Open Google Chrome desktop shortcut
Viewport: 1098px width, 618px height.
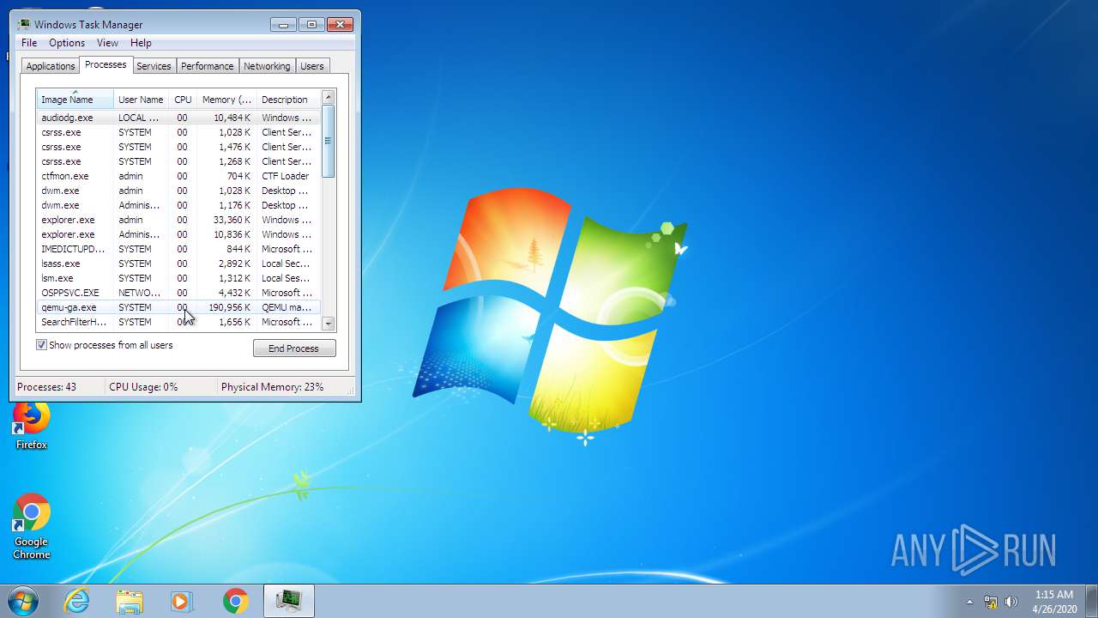click(x=32, y=527)
